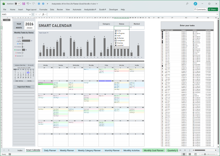
Task: Click the Excel app icon in title bar
Action: point(4,4)
